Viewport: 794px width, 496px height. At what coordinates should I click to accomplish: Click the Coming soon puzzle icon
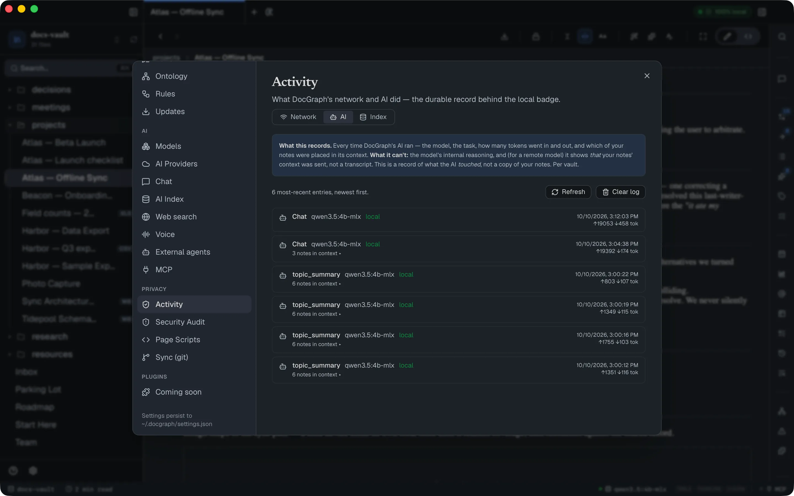click(x=146, y=392)
